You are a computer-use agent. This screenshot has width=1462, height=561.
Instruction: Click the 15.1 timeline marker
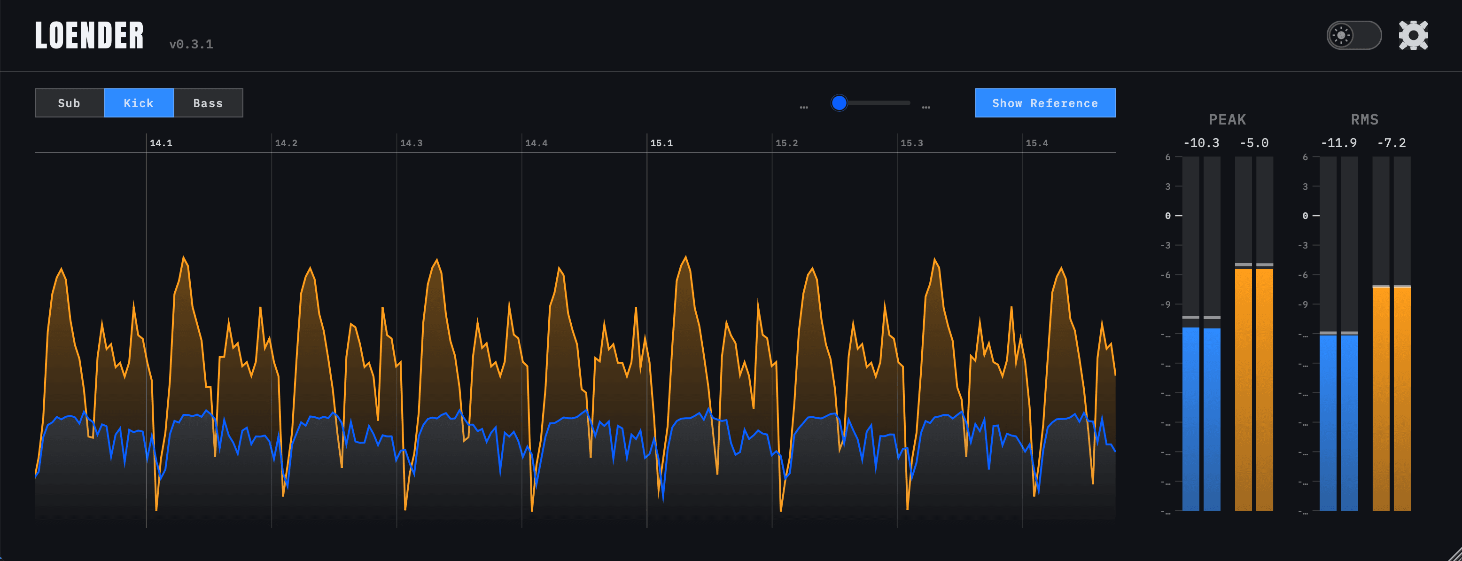click(x=661, y=143)
